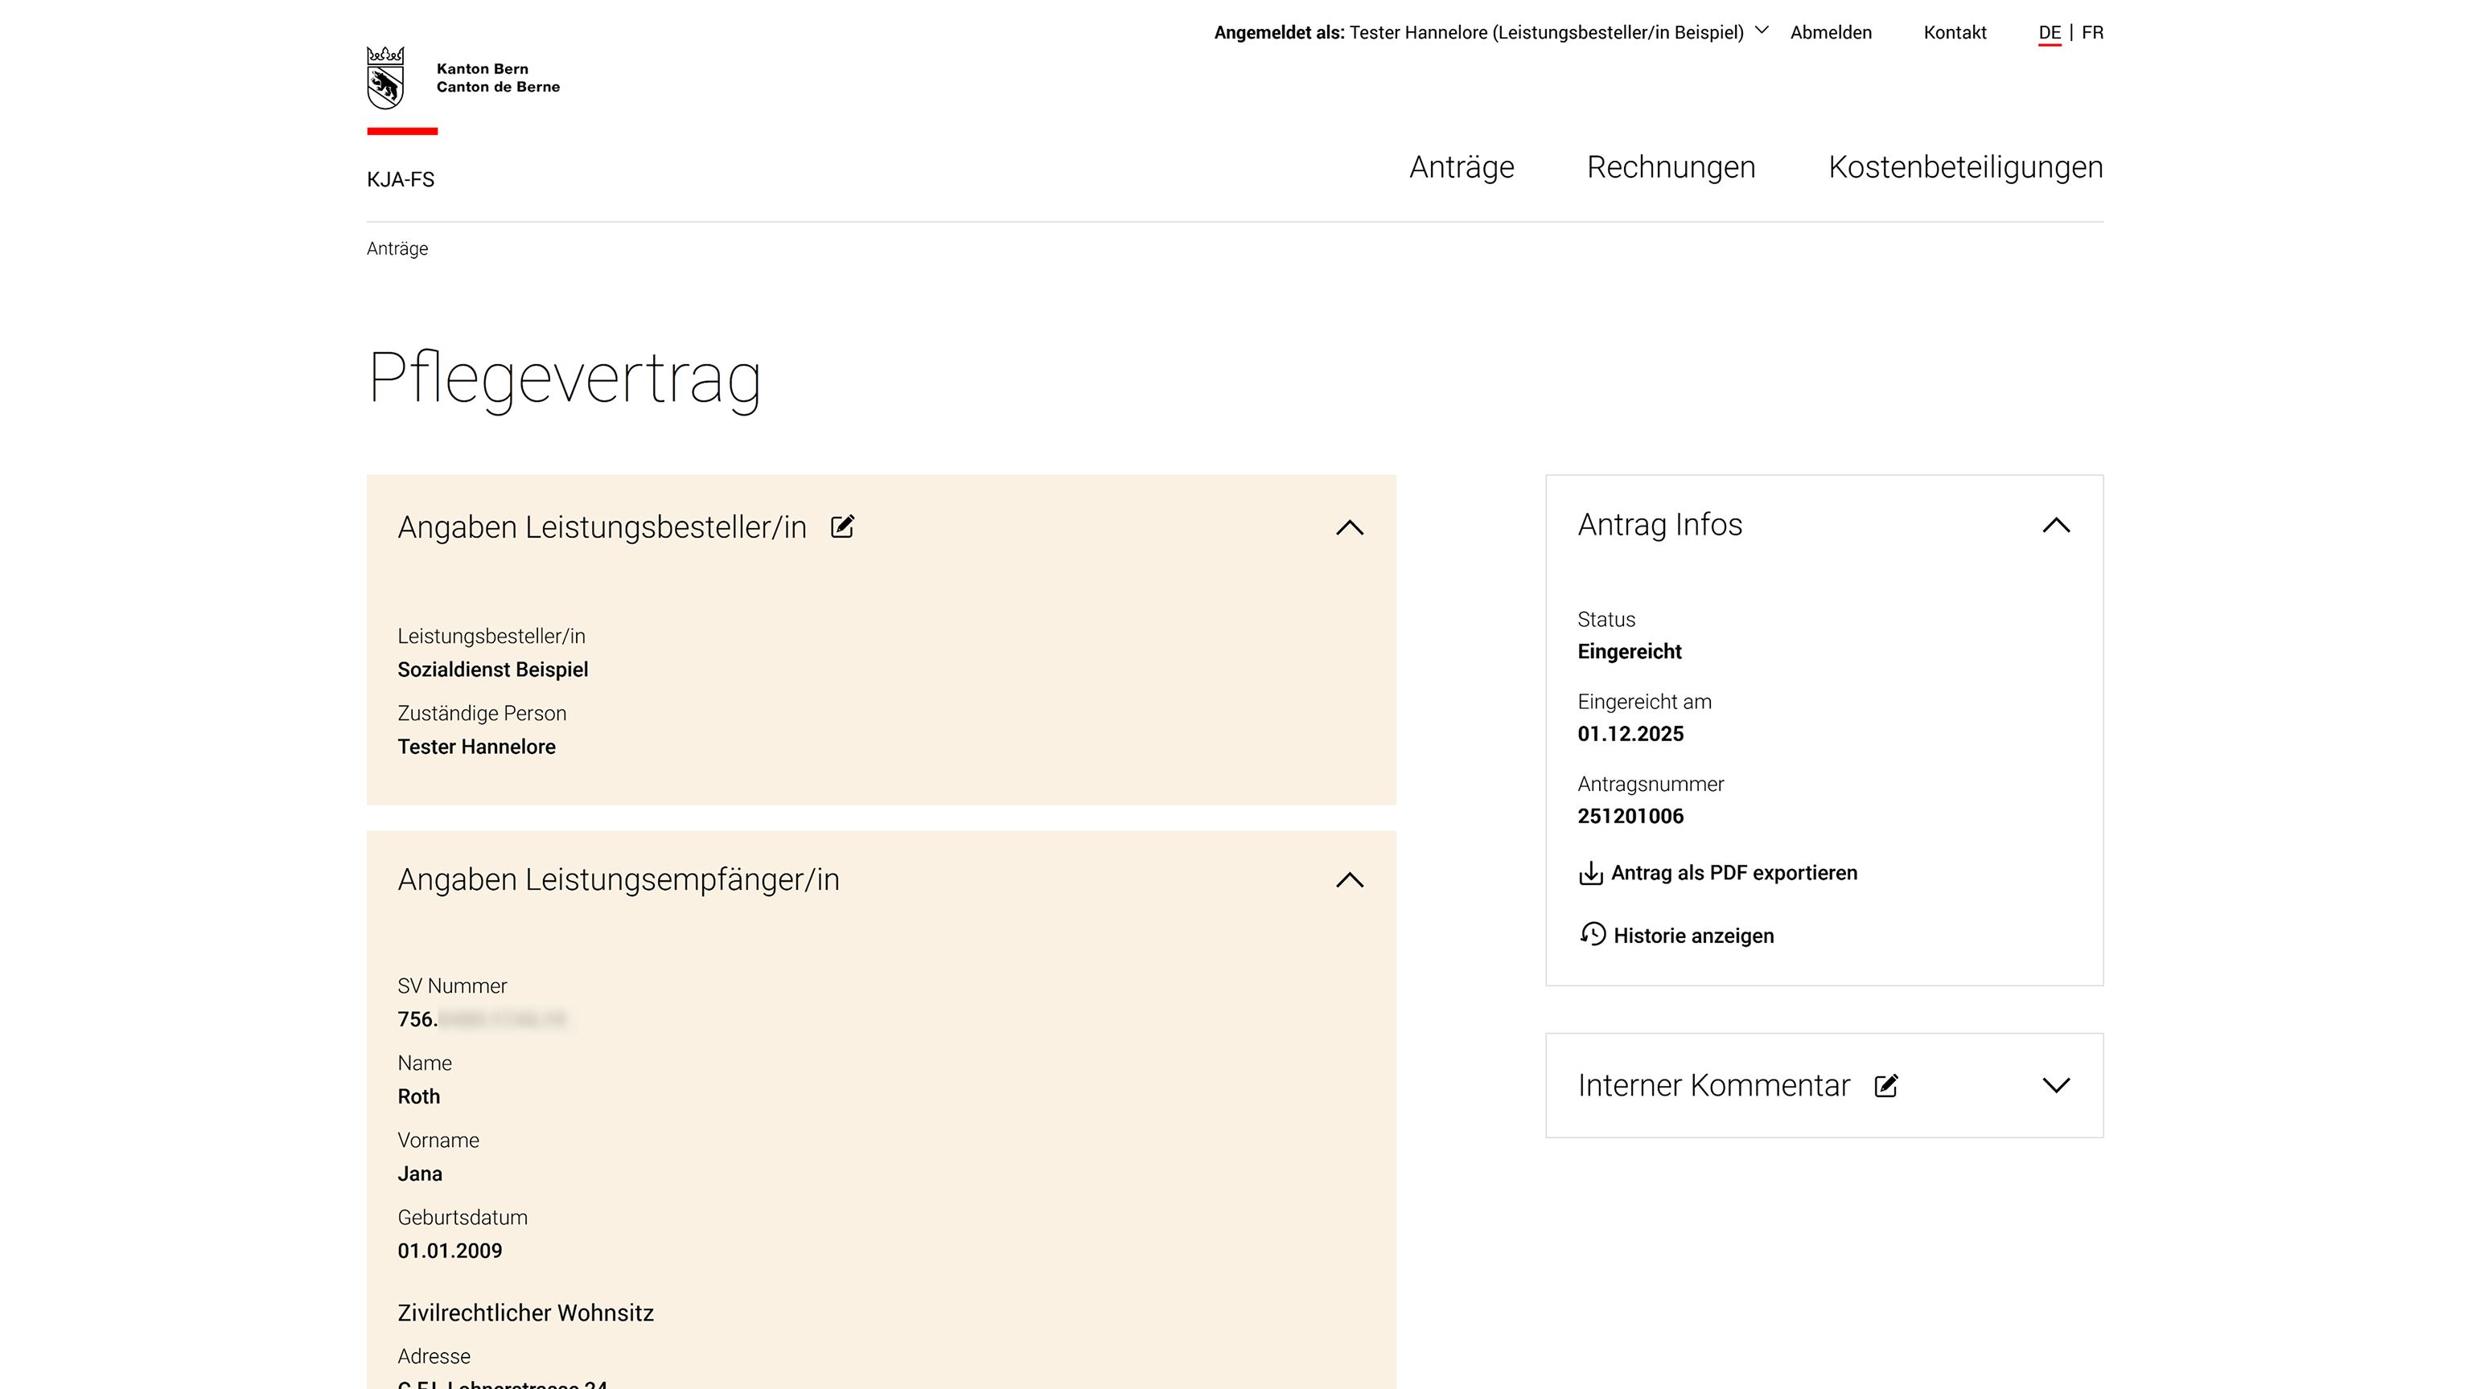Switch language to FR
This screenshot has width=2471, height=1389.
(2092, 33)
